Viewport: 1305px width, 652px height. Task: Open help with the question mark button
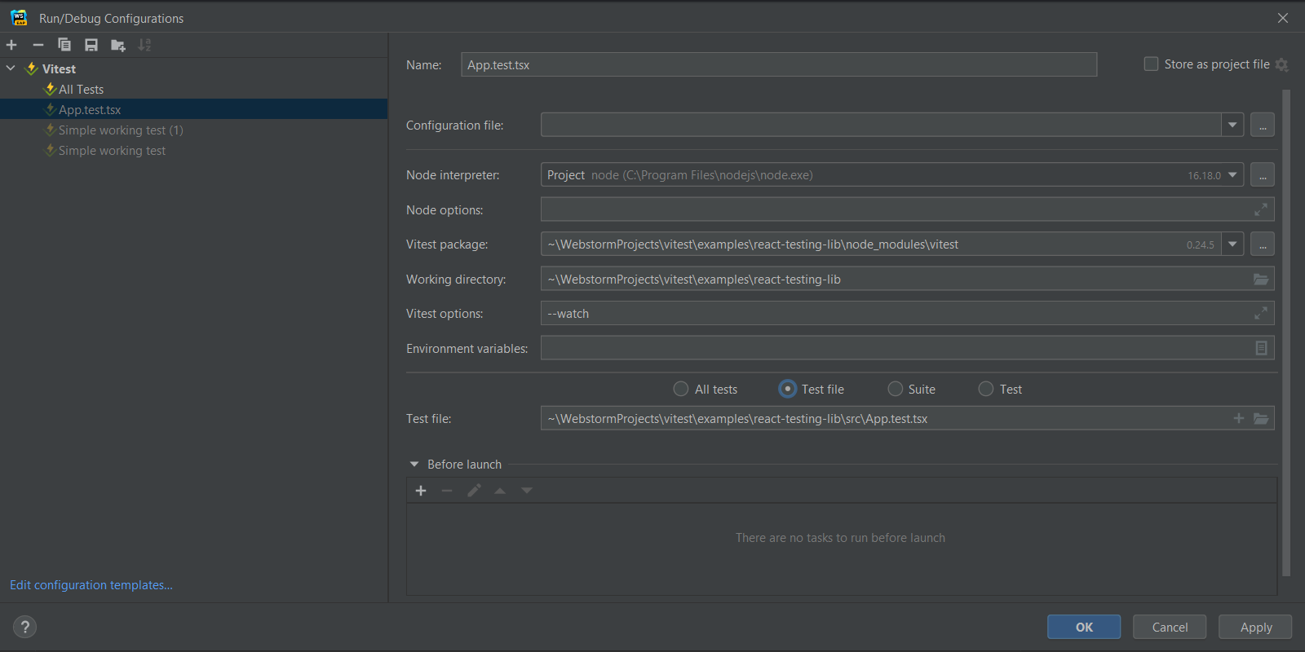(x=25, y=627)
